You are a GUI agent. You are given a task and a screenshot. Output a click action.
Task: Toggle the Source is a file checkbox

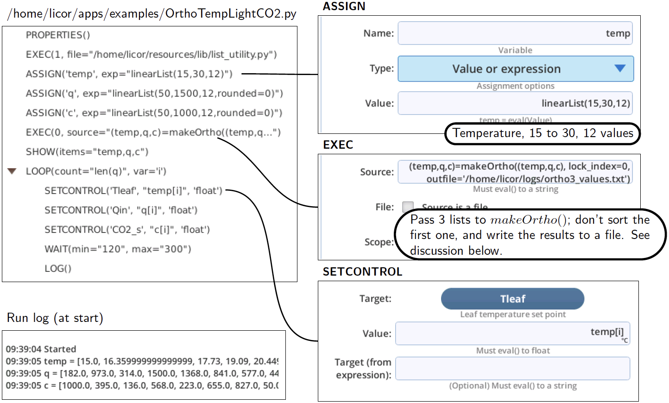tap(408, 207)
